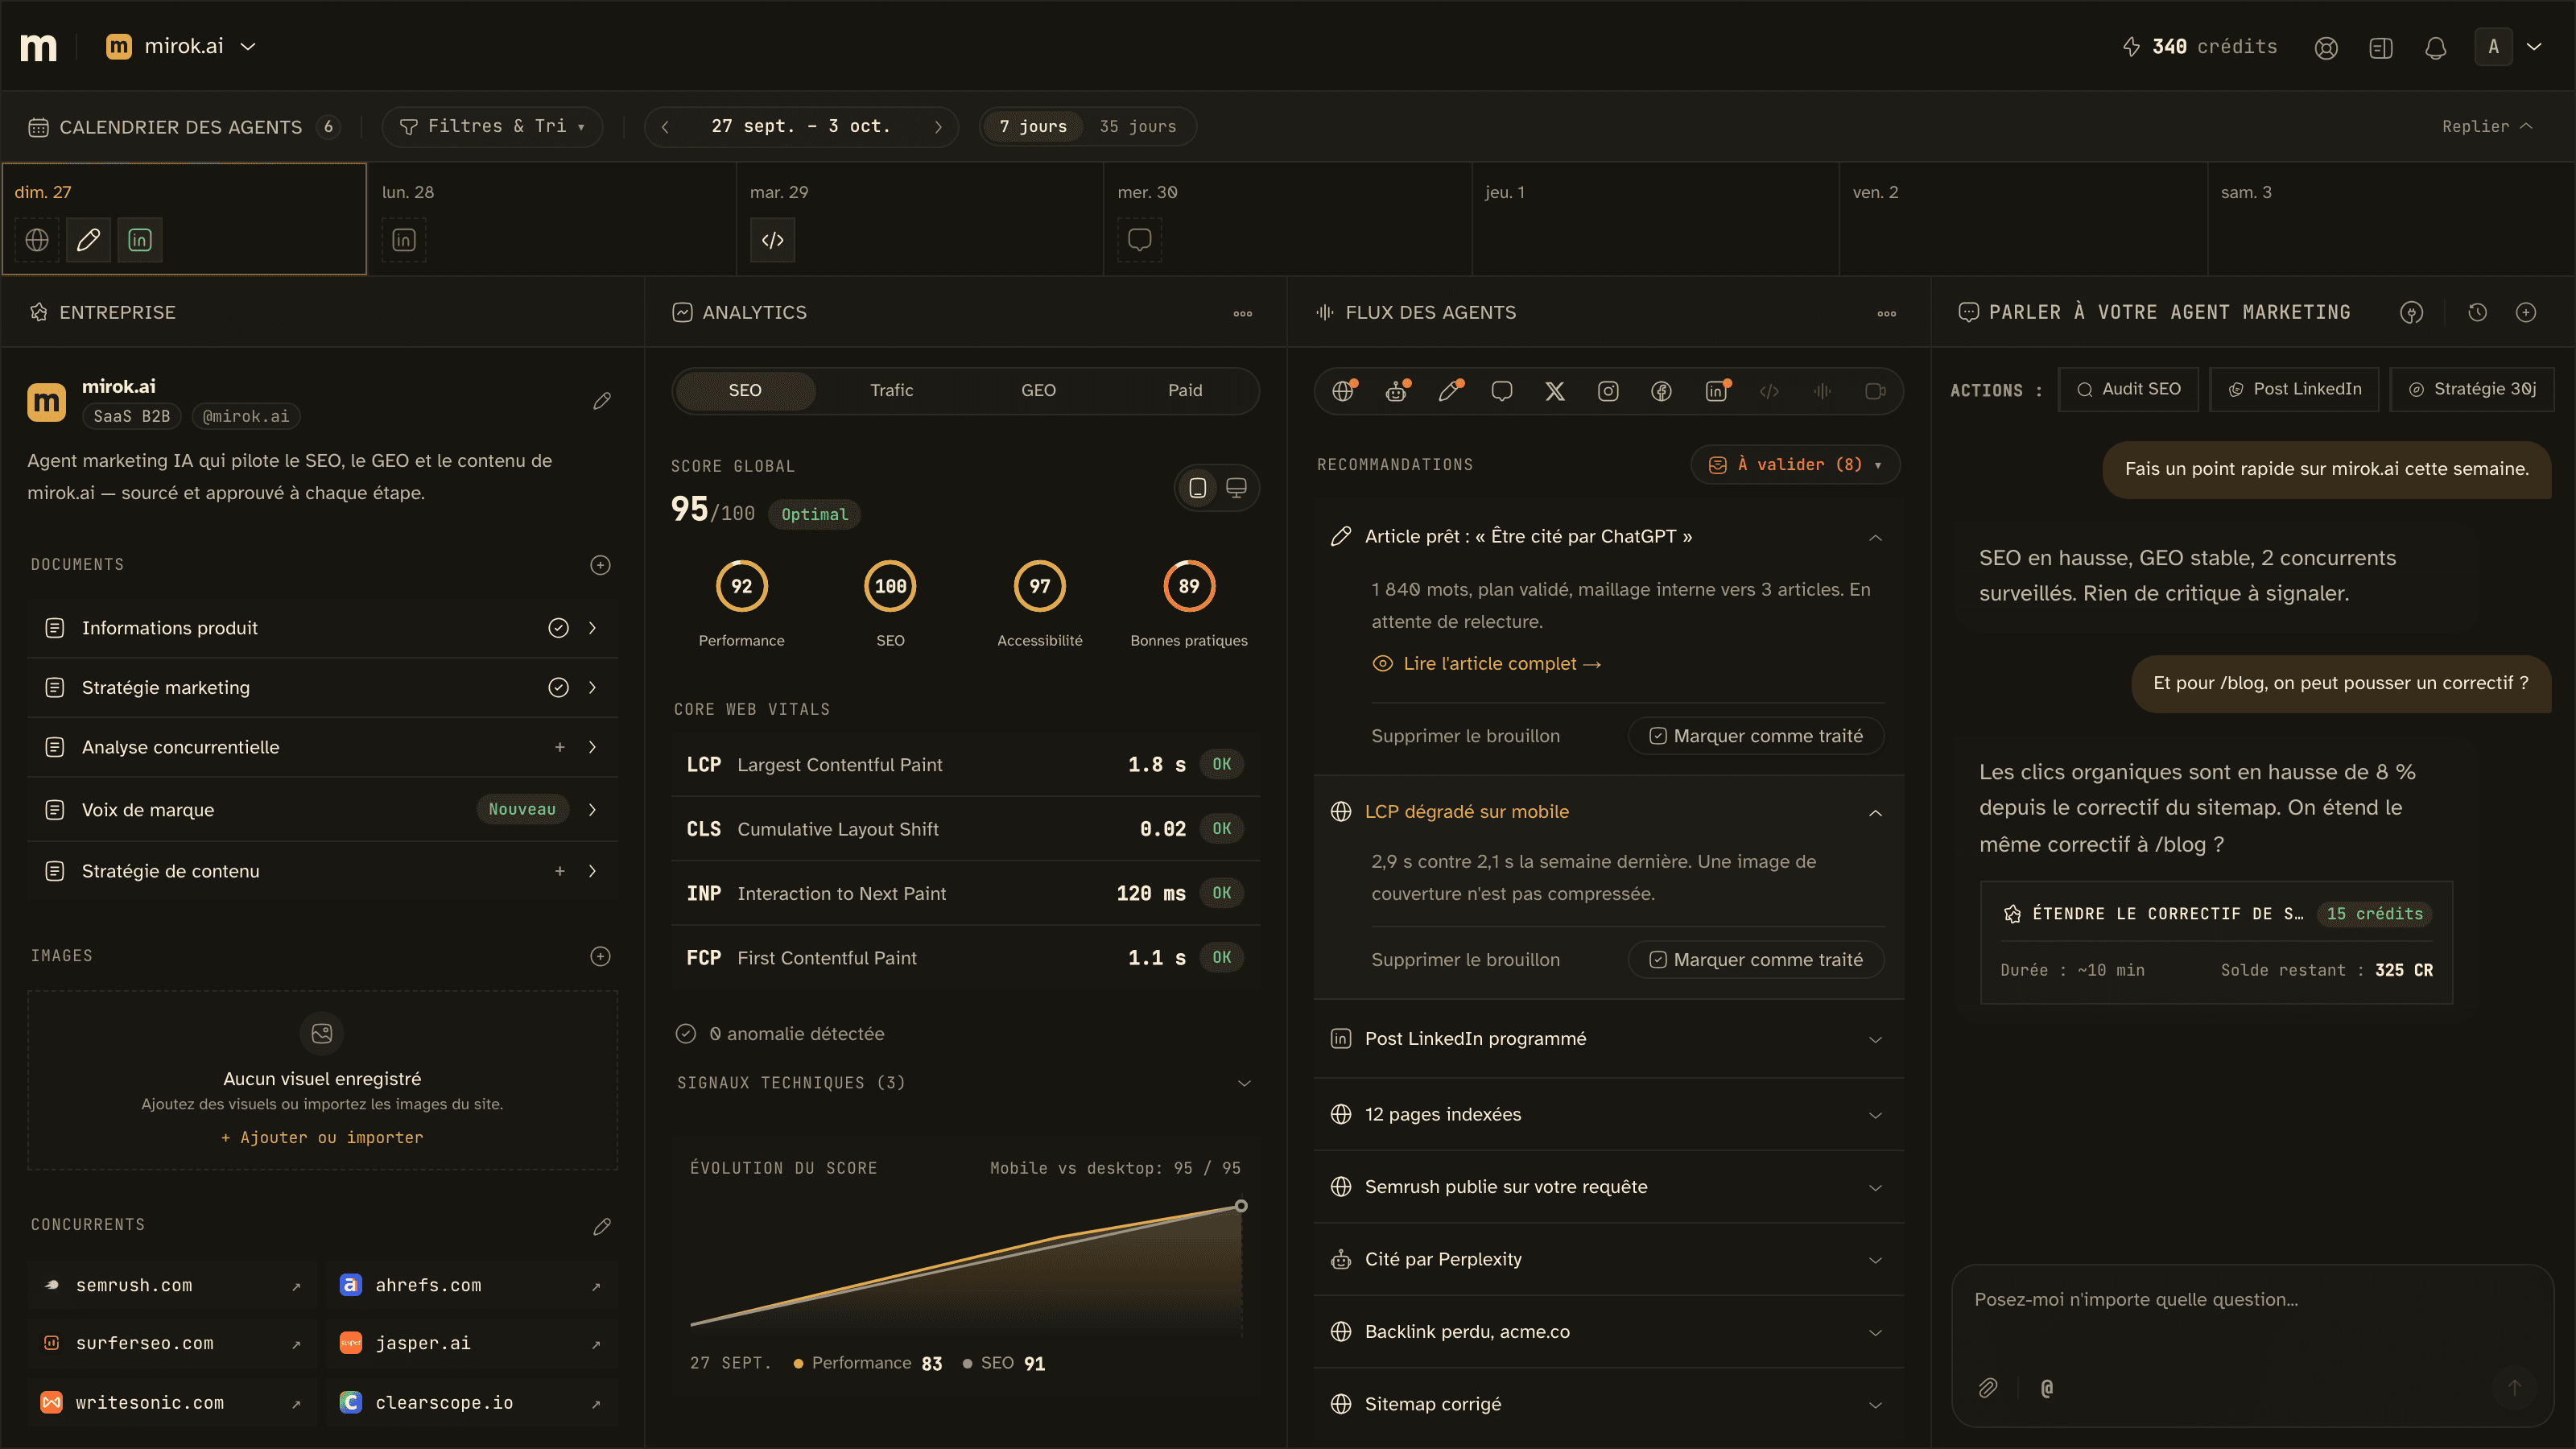Select the 7 jours range
Viewport: 2576px width, 1449px height.
point(1033,127)
